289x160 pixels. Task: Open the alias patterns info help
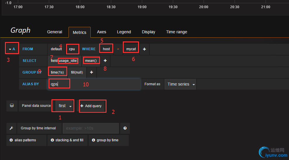click(23, 140)
